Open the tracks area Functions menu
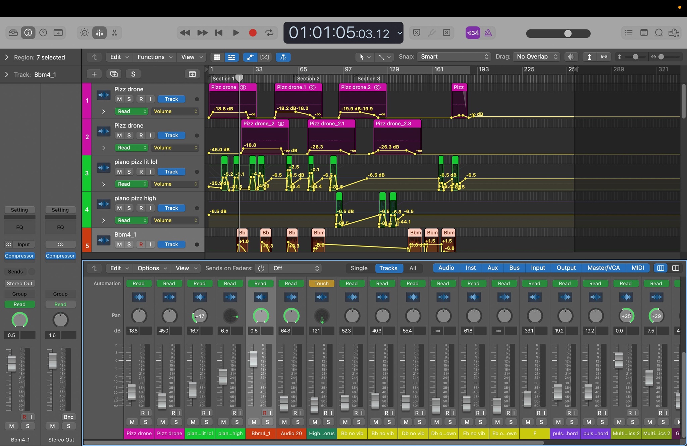687x446 pixels. point(154,57)
